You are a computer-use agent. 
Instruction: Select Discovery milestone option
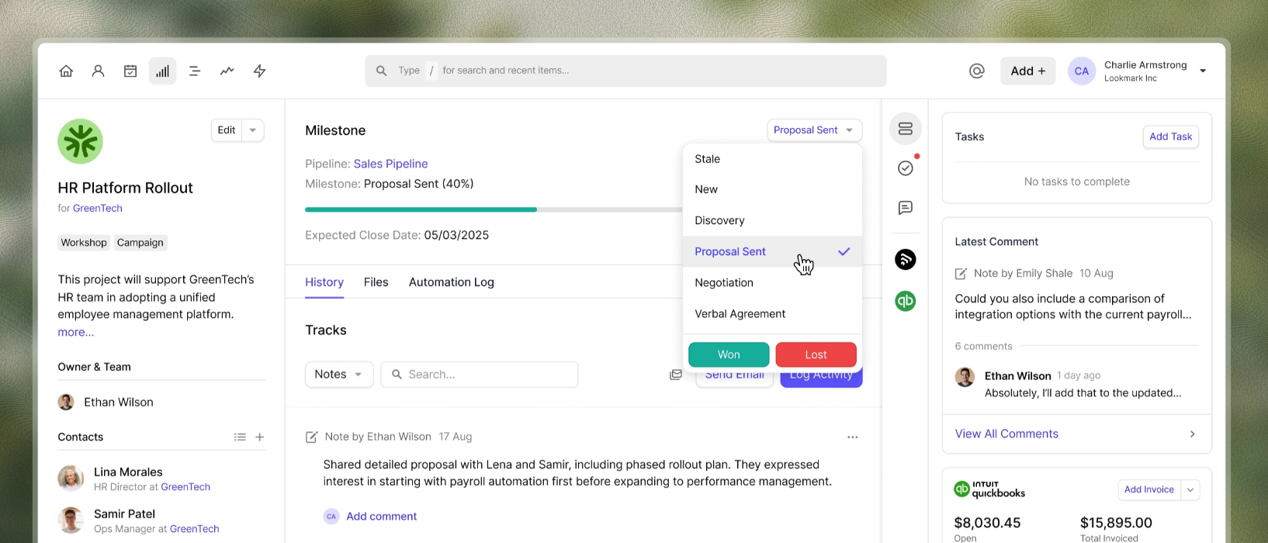(x=773, y=220)
